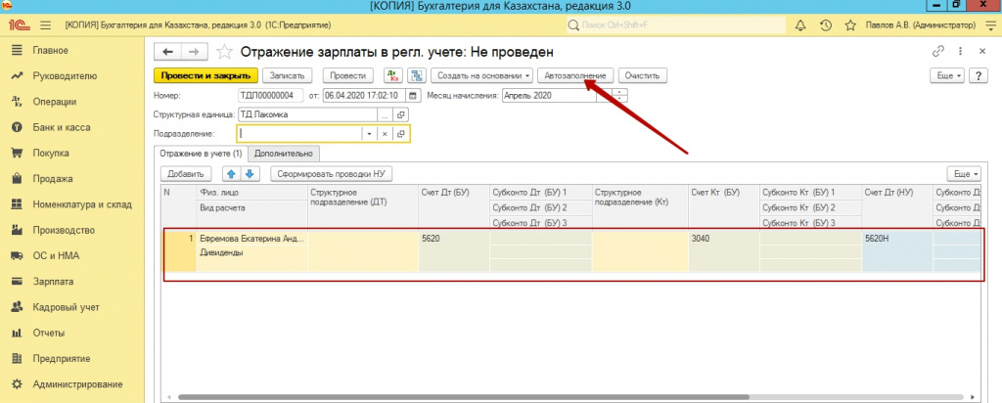This screenshot has height=403, width=1002.
Task: Open the Администрирование section
Action: [77, 384]
